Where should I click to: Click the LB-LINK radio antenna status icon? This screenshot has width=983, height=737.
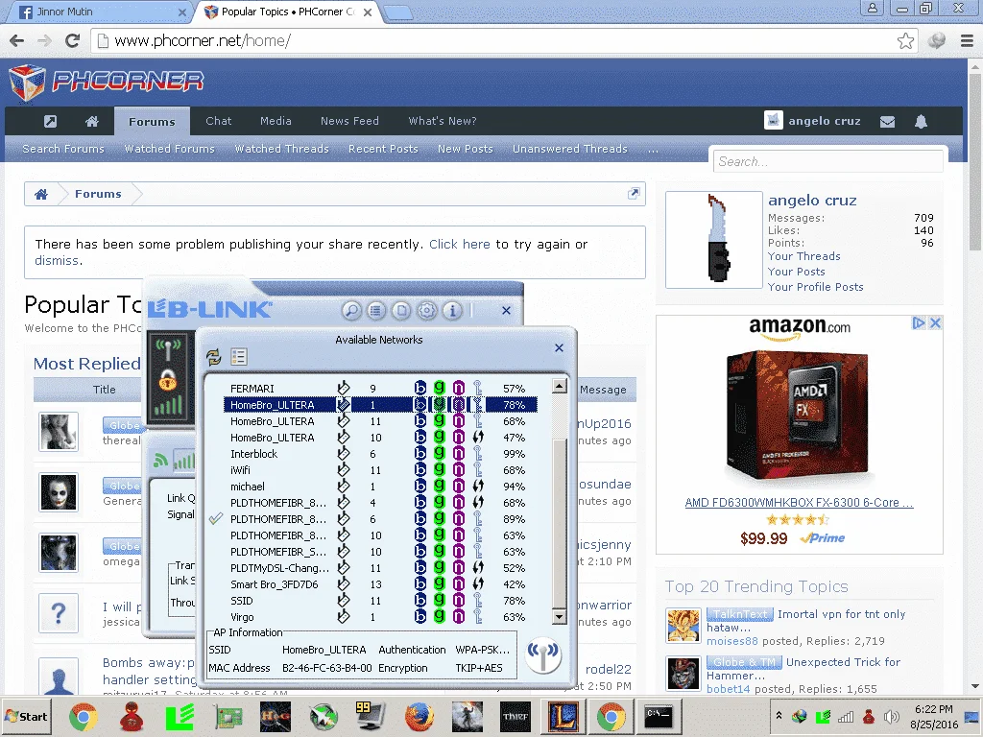168,348
